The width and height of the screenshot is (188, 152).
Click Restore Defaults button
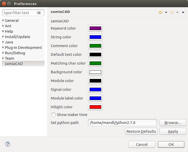(141, 131)
